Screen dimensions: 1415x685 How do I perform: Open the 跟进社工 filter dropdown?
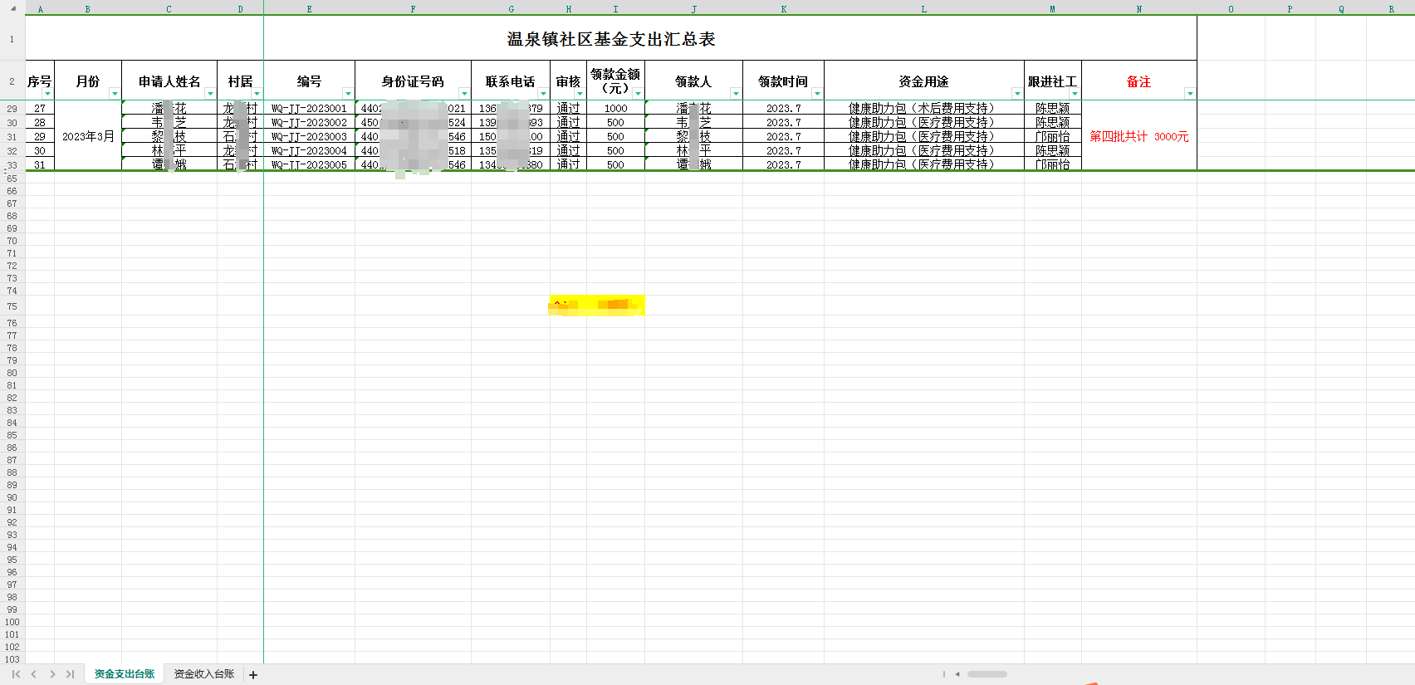pos(1075,94)
